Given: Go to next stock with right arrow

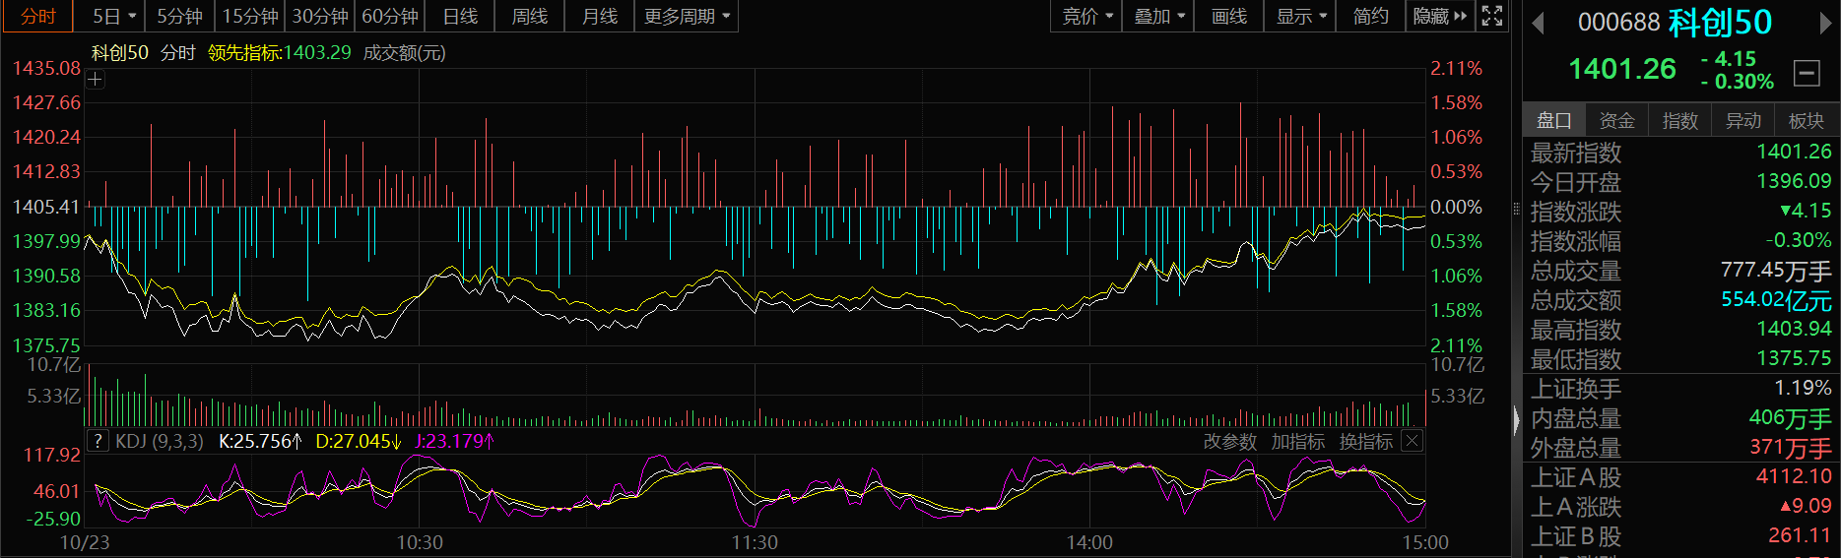Looking at the screenshot, I should tap(1825, 23).
